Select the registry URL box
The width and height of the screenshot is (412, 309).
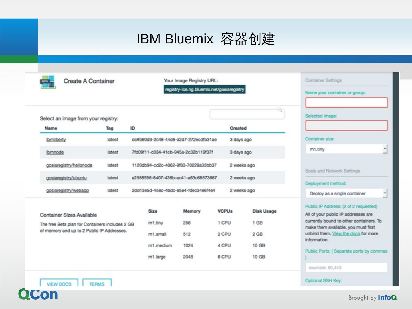tap(205, 90)
